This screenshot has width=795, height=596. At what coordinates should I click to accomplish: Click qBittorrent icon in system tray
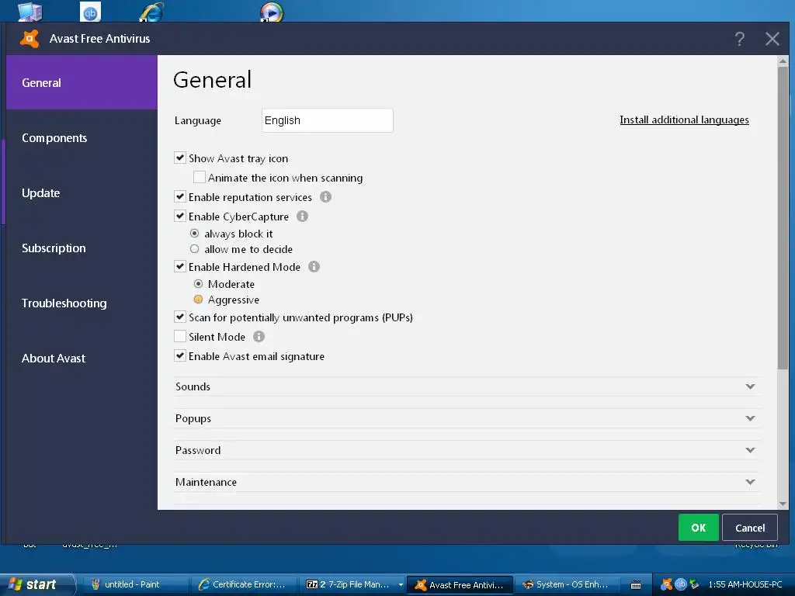coord(680,584)
